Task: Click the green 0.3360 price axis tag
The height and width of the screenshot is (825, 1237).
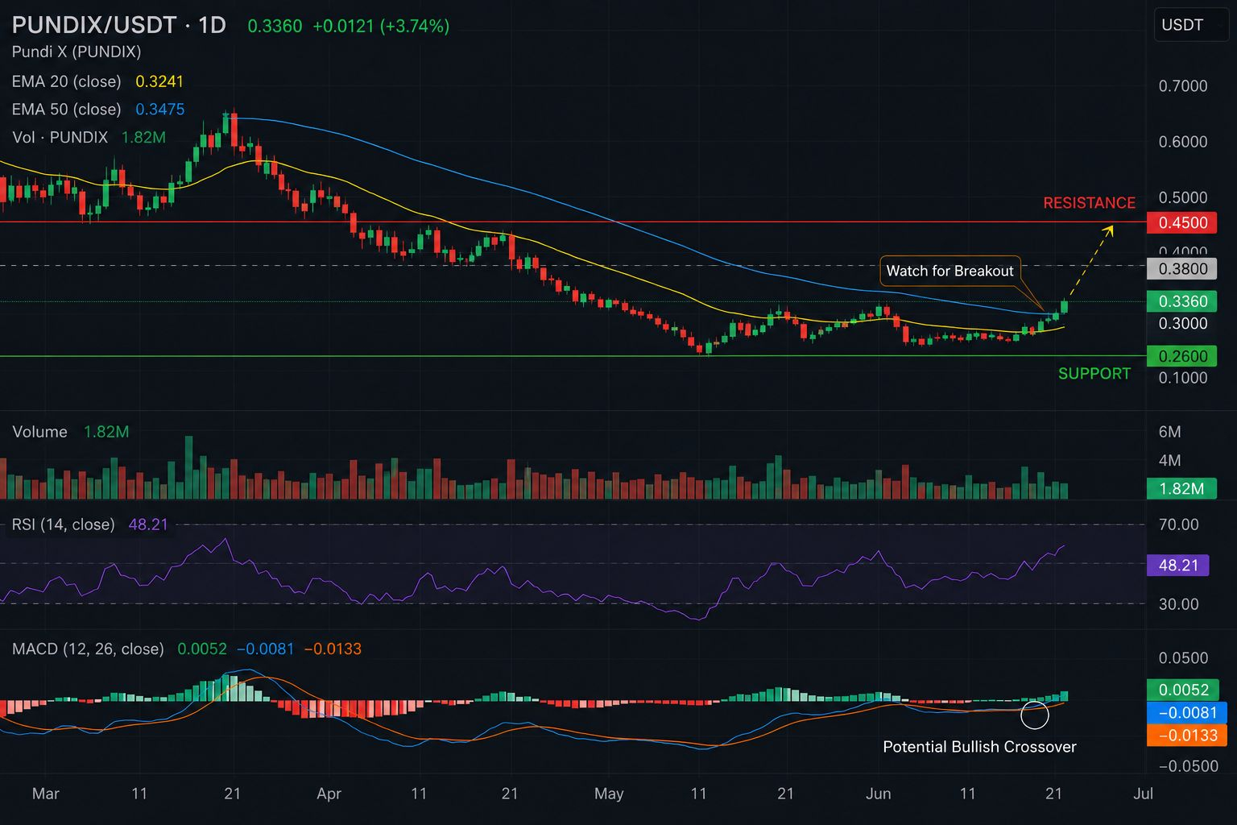Action: click(x=1181, y=301)
